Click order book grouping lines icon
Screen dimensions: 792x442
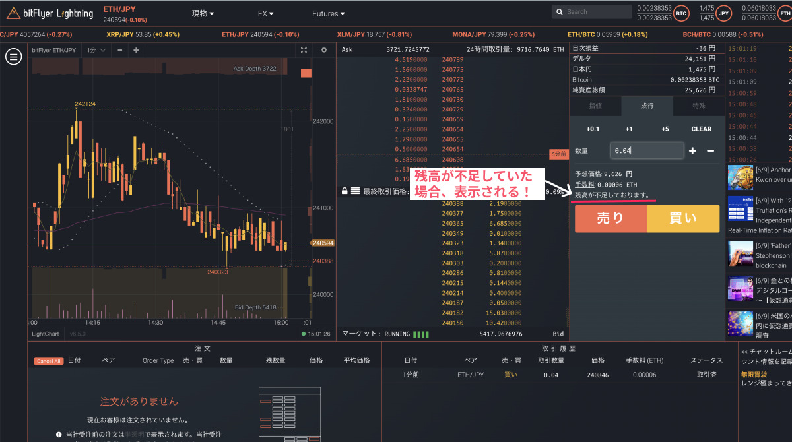tap(355, 191)
